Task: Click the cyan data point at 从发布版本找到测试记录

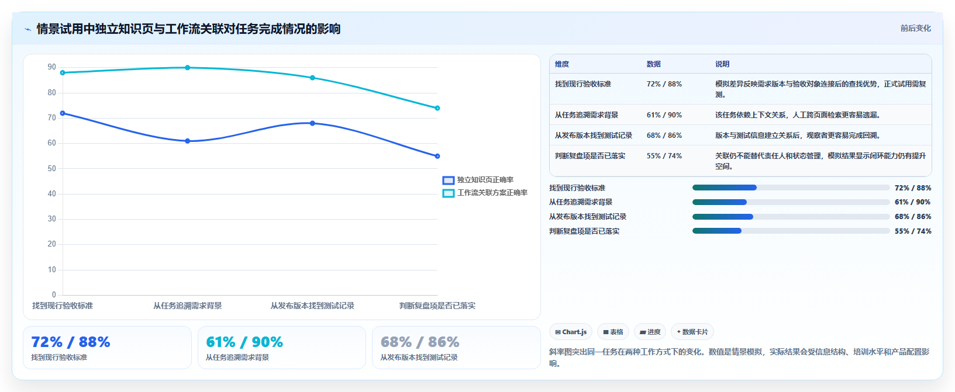Action: click(x=312, y=78)
